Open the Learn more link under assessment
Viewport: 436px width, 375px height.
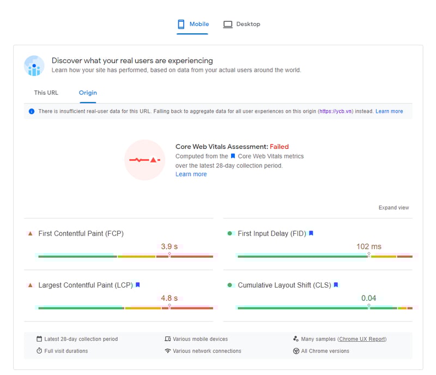pos(191,174)
